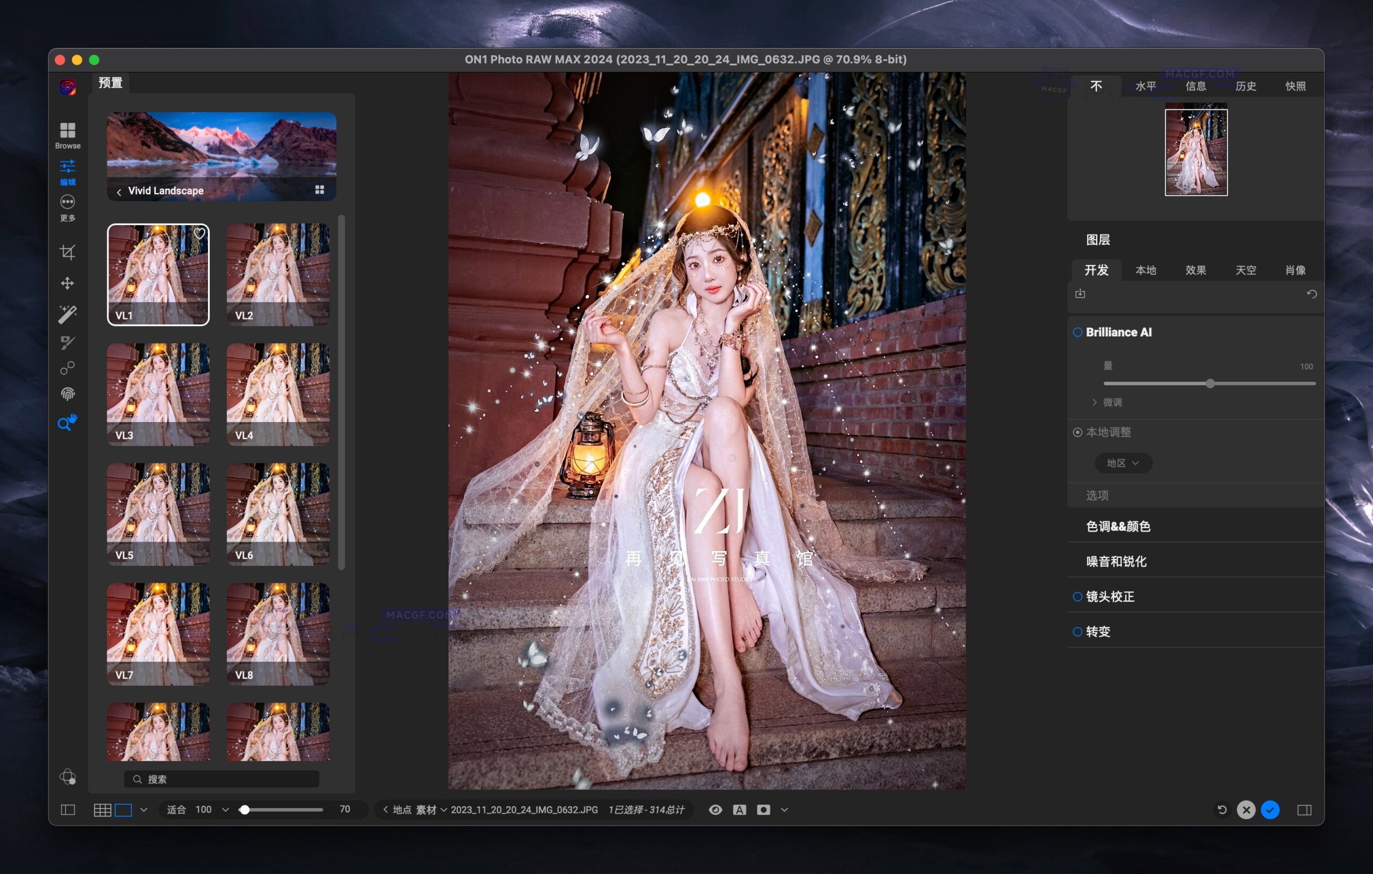
Task: Select the VL4 preset thumbnail
Action: (x=277, y=394)
